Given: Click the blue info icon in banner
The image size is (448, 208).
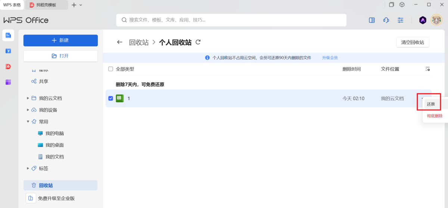Looking at the screenshot, I should 207,58.
